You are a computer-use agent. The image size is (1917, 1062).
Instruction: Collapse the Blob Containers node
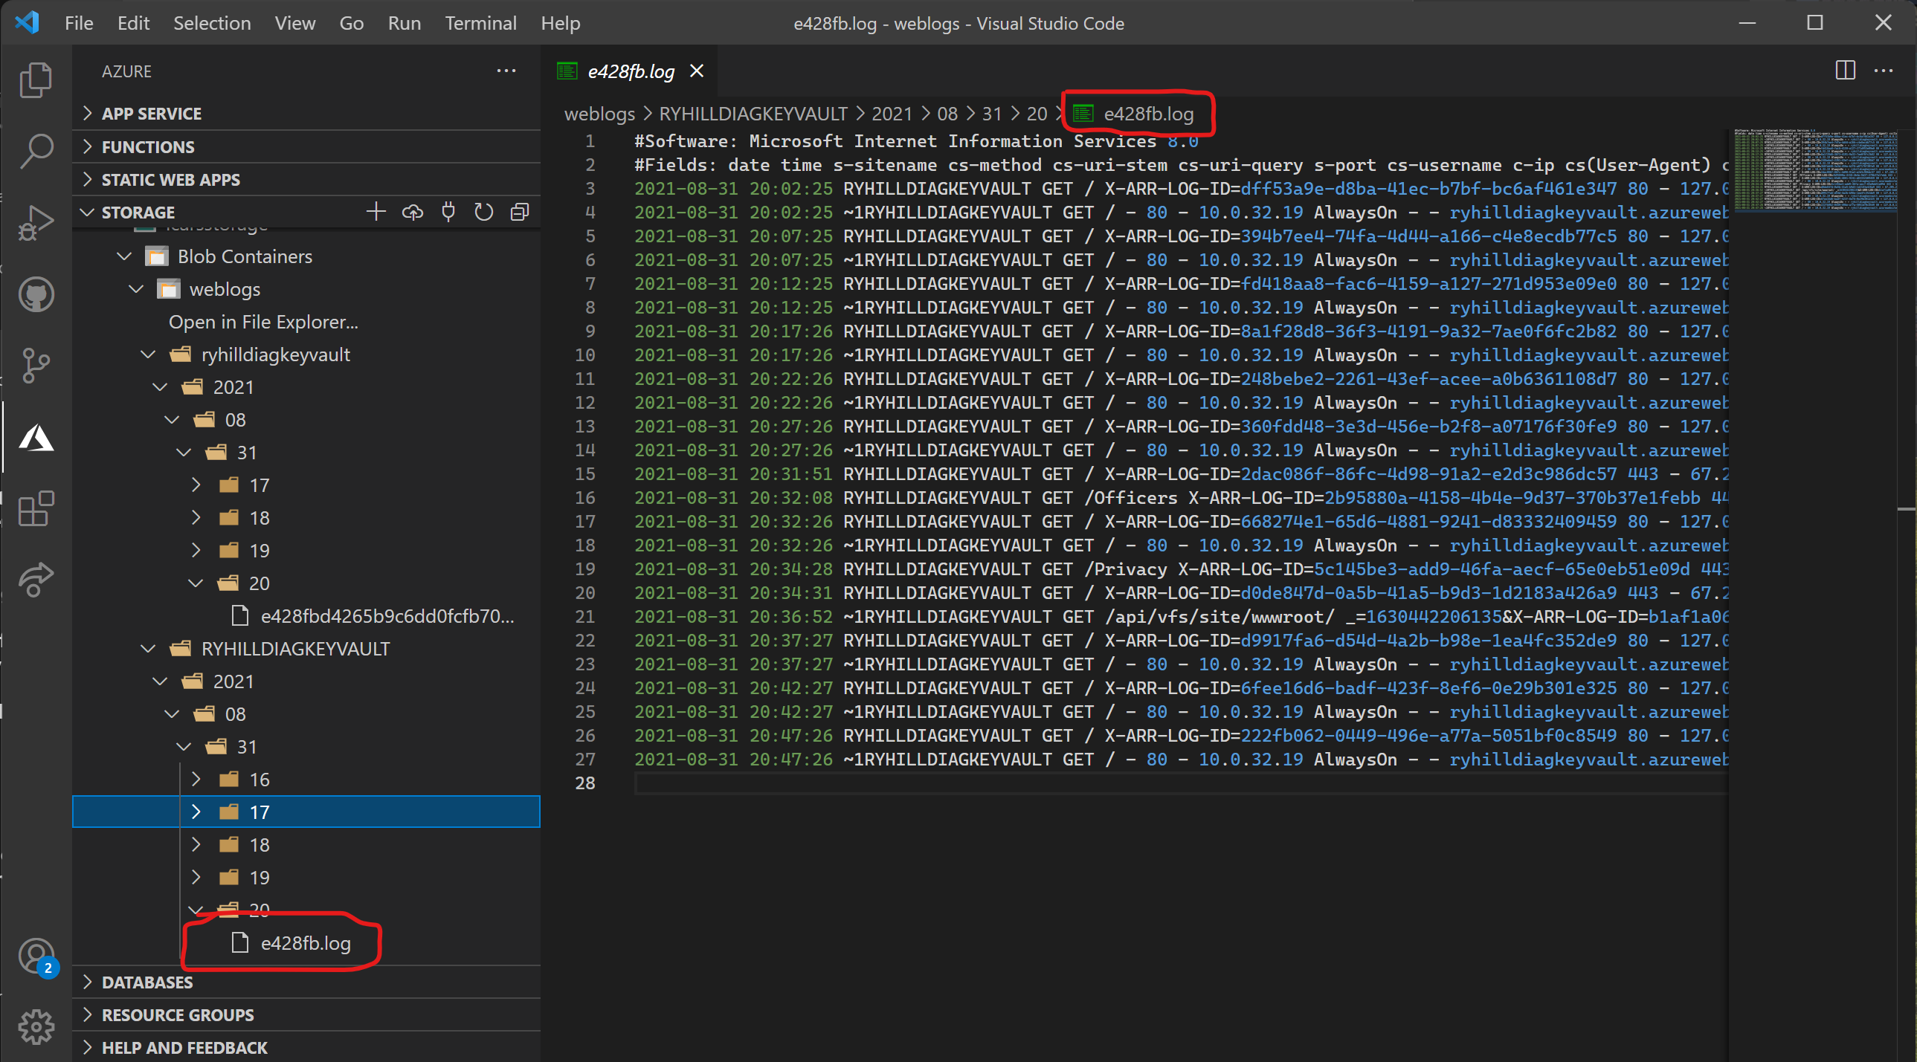[124, 256]
